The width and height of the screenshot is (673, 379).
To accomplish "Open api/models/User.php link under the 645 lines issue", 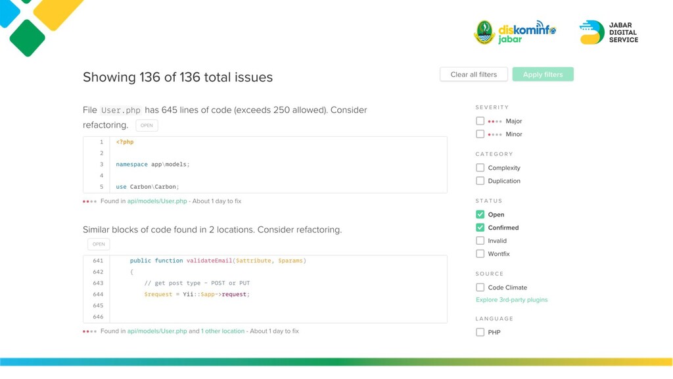I will 157,201.
